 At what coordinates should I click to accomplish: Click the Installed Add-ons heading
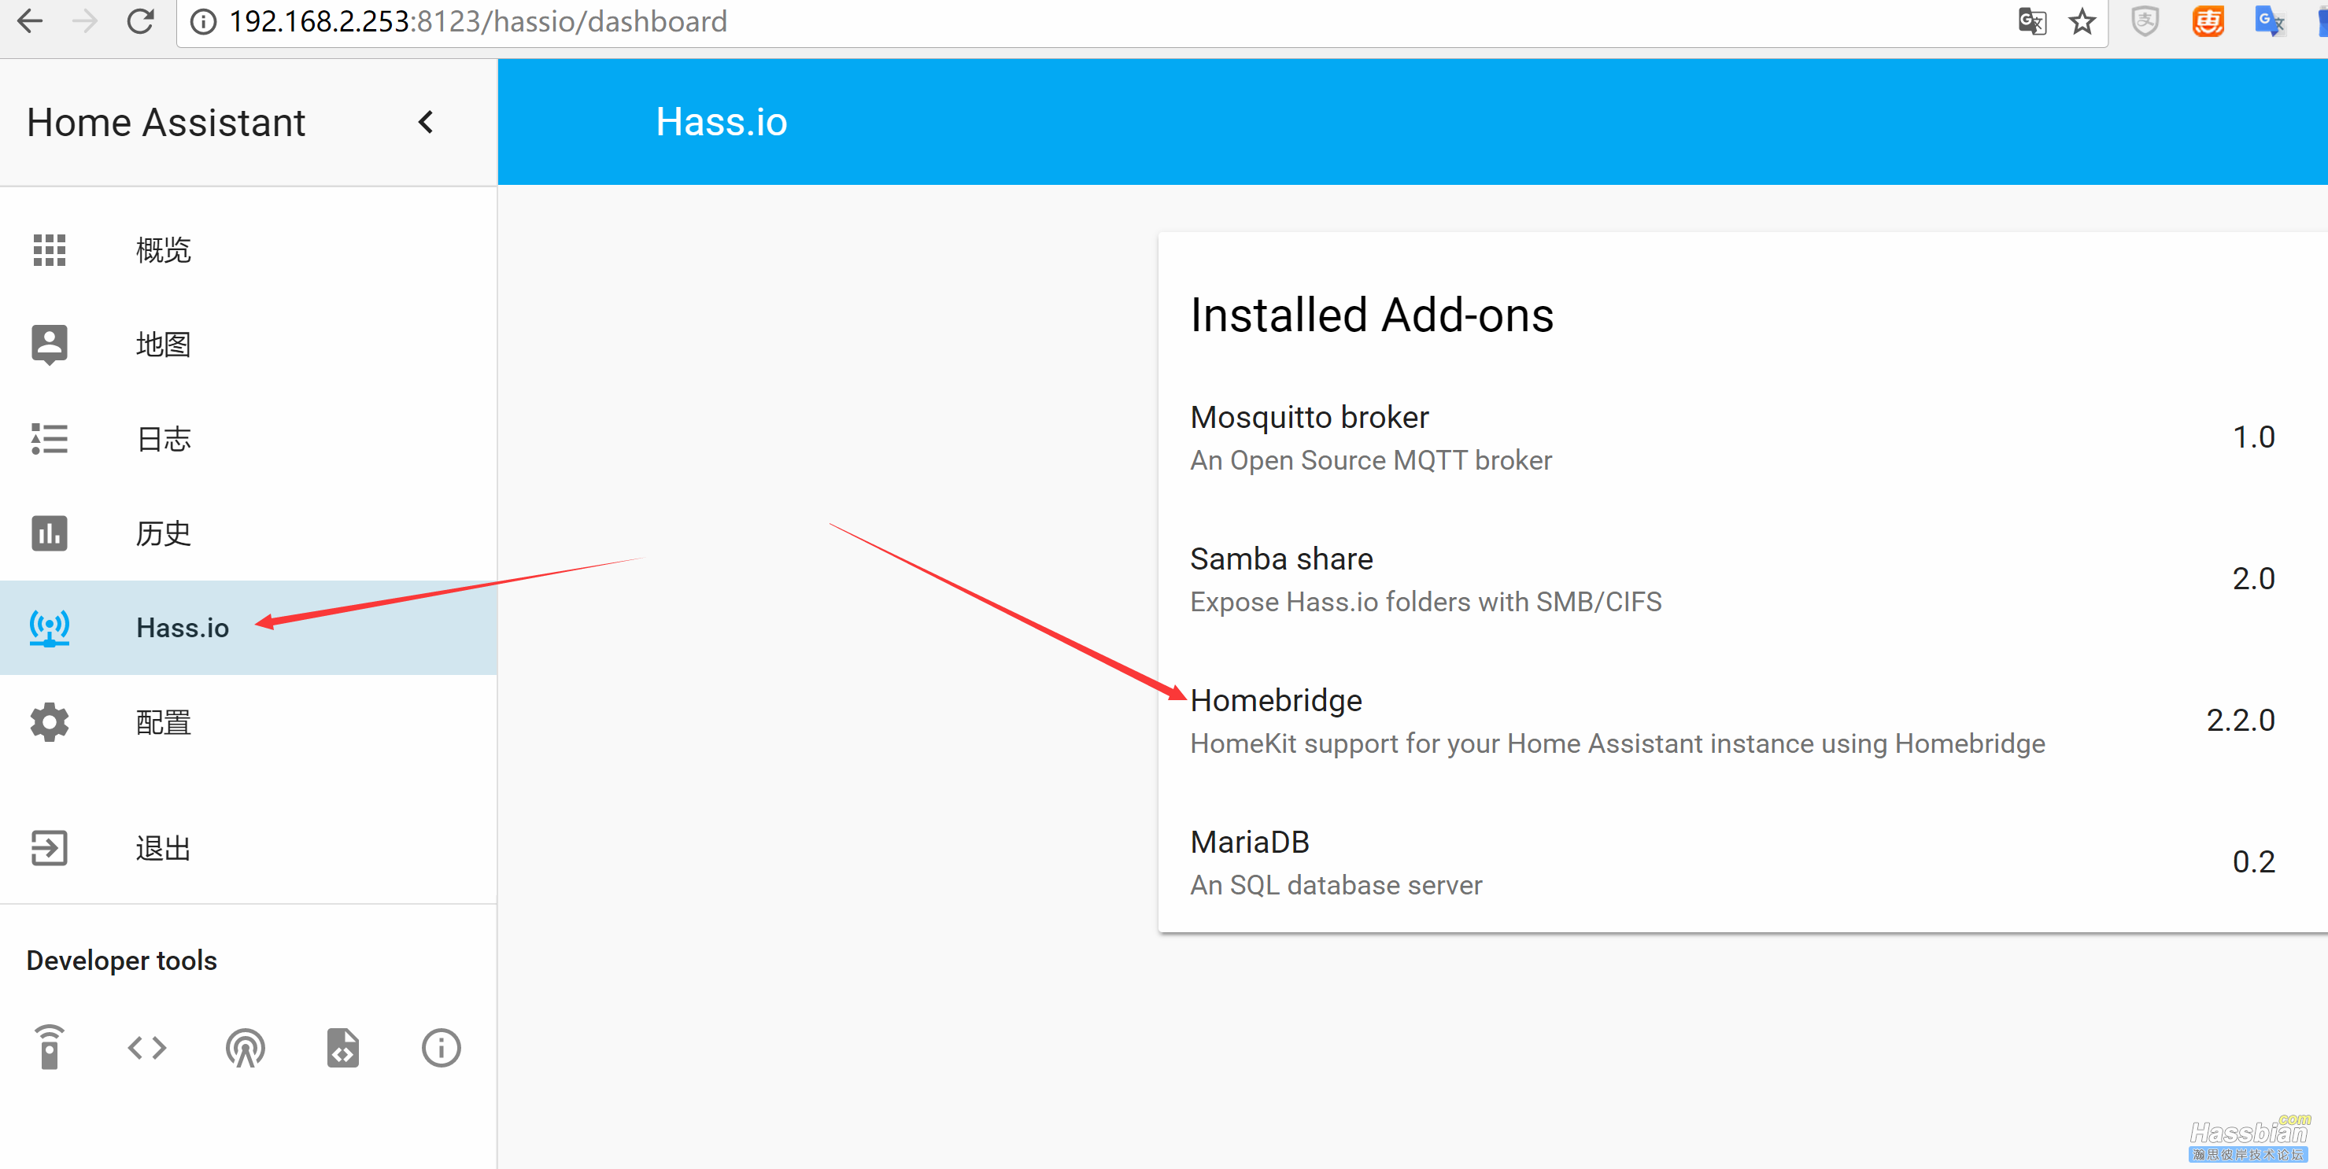click(x=1372, y=315)
